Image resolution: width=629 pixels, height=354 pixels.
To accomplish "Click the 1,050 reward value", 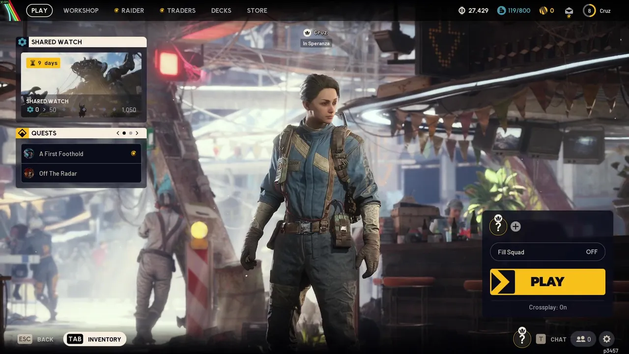I will pos(129,110).
